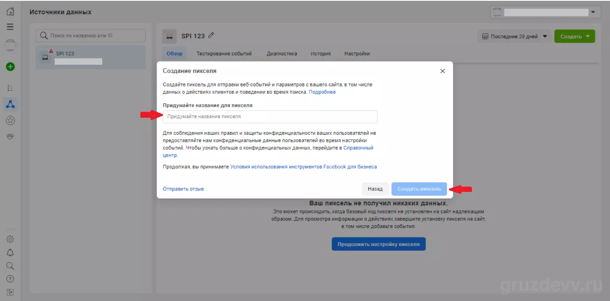Open the Условия использования инструментов Facebook link
The width and height of the screenshot is (610, 301).
pos(303,167)
